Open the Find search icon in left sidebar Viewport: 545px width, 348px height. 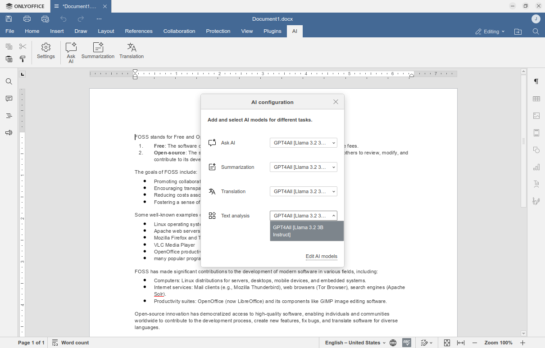pos(9,81)
